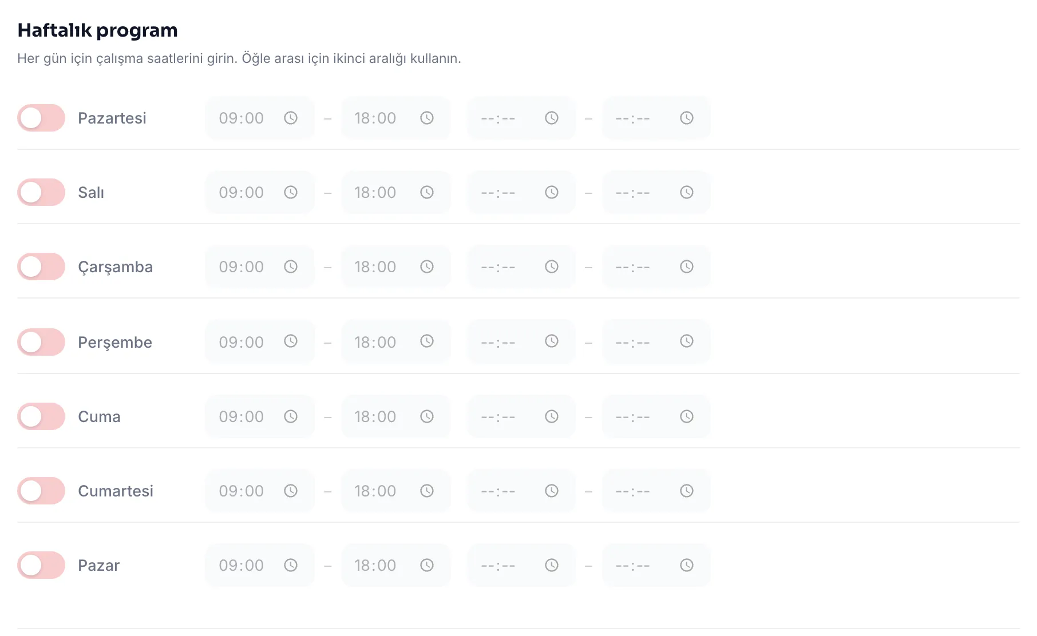The width and height of the screenshot is (1037, 636).
Task: Click clock icon of Pazartesi second interval start
Action: tap(552, 118)
